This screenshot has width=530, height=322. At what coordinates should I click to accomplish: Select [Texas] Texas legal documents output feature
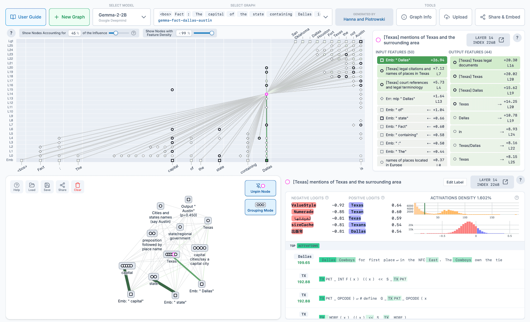click(x=485, y=63)
